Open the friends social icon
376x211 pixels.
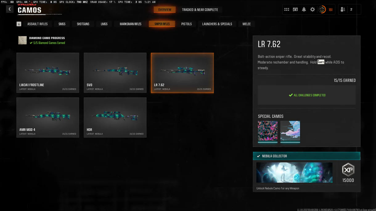pos(343,10)
